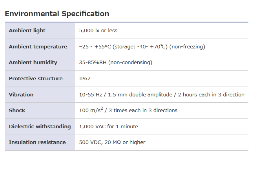Screen dimensions: 268x170
Task: Click the IP67 rating value
Action: click(x=85, y=79)
